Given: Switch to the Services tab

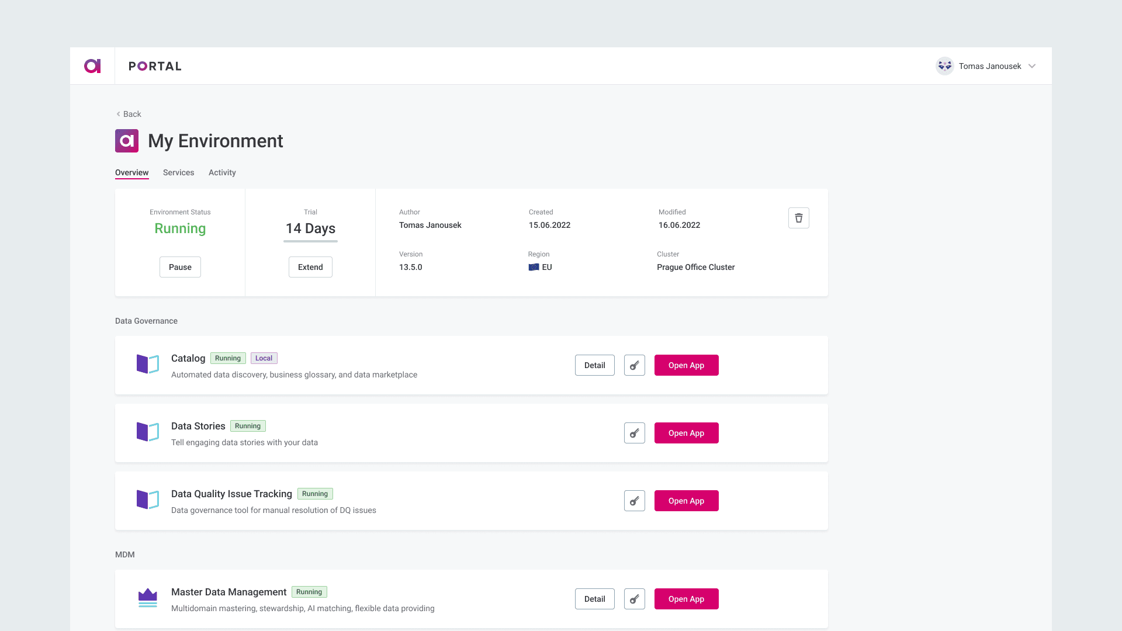Looking at the screenshot, I should [x=178, y=172].
